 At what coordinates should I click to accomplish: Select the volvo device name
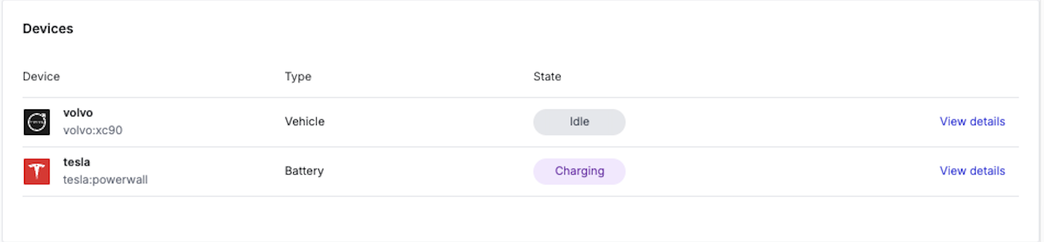(78, 113)
